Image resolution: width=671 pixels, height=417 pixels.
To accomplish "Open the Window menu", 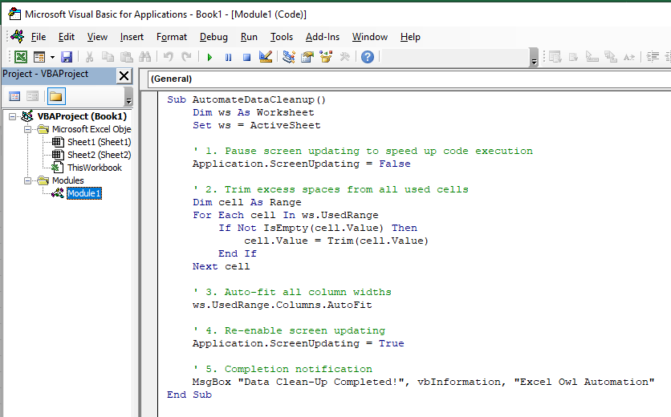I will pyautogui.click(x=370, y=37).
